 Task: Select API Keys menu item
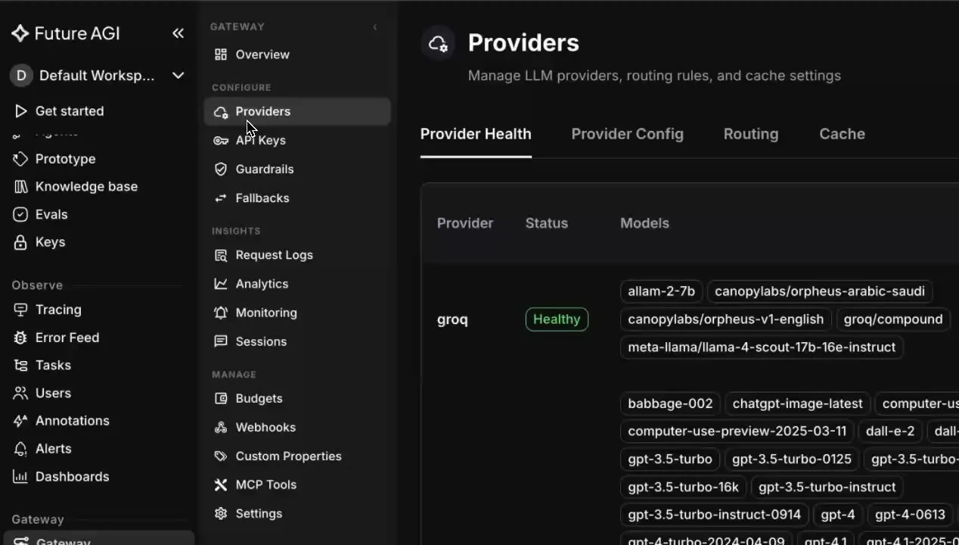pos(260,140)
